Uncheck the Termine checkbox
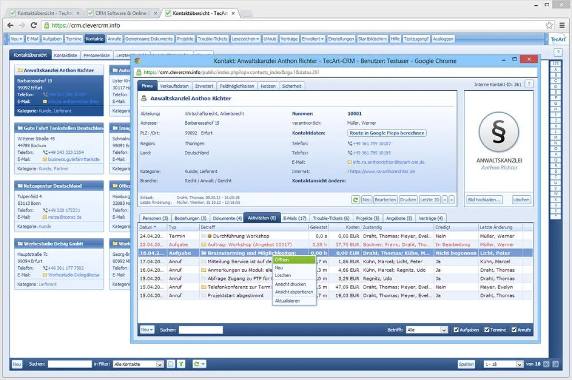This screenshot has width=572, height=380. pyautogui.click(x=486, y=329)
